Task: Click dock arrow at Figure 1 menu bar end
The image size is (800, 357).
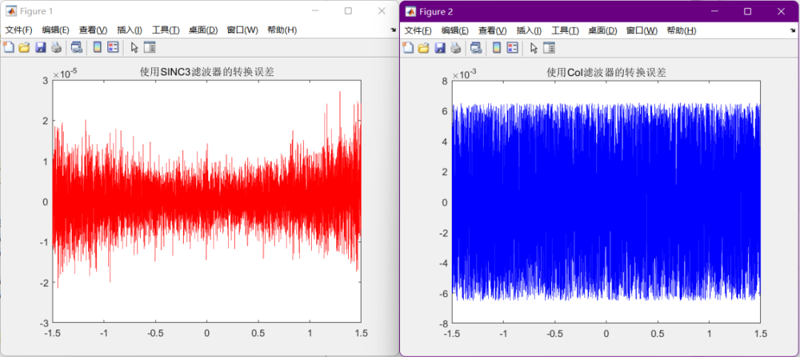Action: pos(393,30)
